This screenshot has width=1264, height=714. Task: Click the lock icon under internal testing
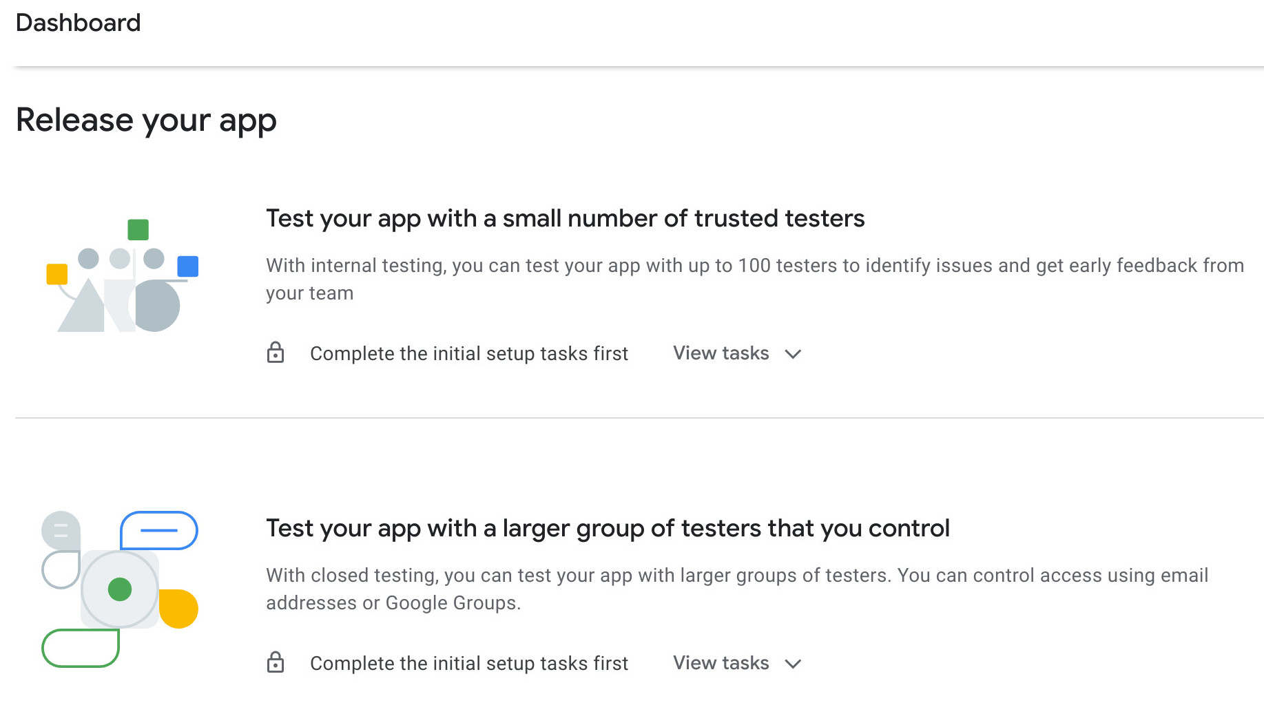[x=276, y=352]
